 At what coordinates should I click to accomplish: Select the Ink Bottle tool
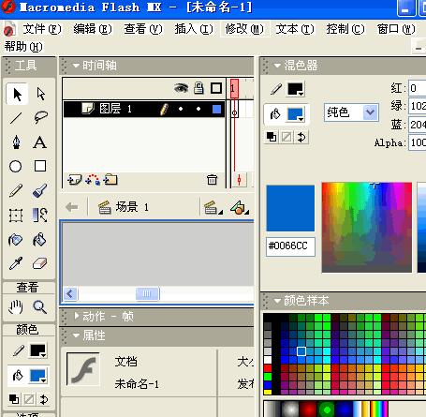click(x=16, y=240)
